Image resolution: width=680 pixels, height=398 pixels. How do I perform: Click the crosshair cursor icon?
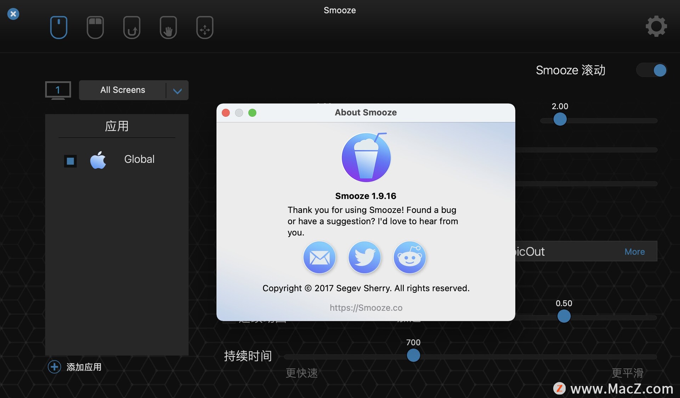pyautogui.click(x=204, y=27)
